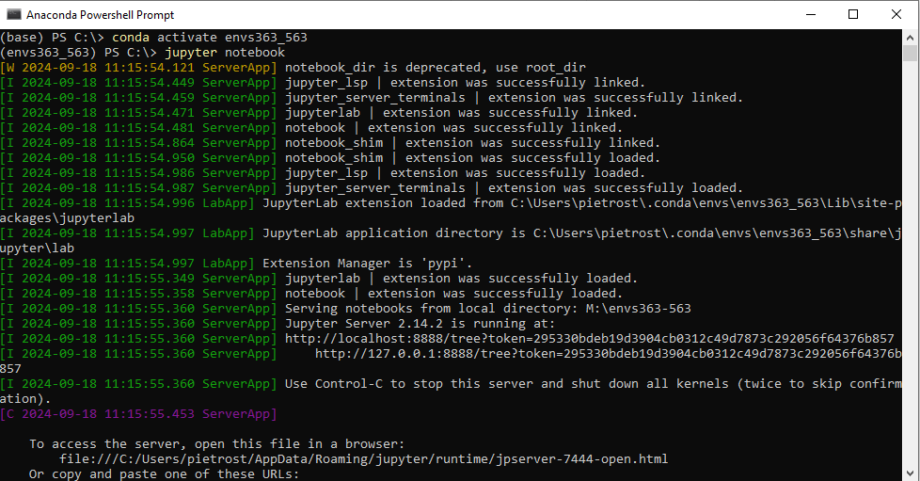This screenshot has height=481, width=920.
Task: Click the 'conda activate envs363_563' command text
Action: click(210, 38)
